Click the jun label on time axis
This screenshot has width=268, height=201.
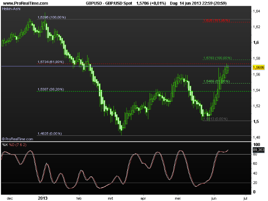click(214, 198)
